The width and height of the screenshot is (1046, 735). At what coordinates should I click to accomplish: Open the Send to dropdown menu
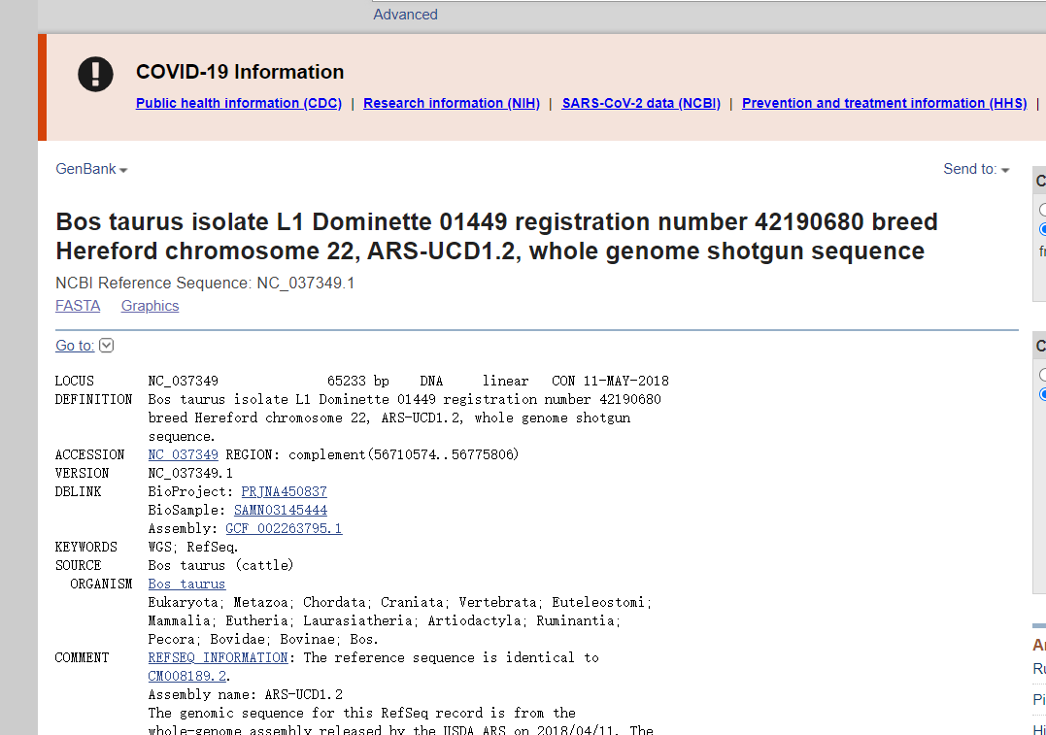click(x=976, y=169)
